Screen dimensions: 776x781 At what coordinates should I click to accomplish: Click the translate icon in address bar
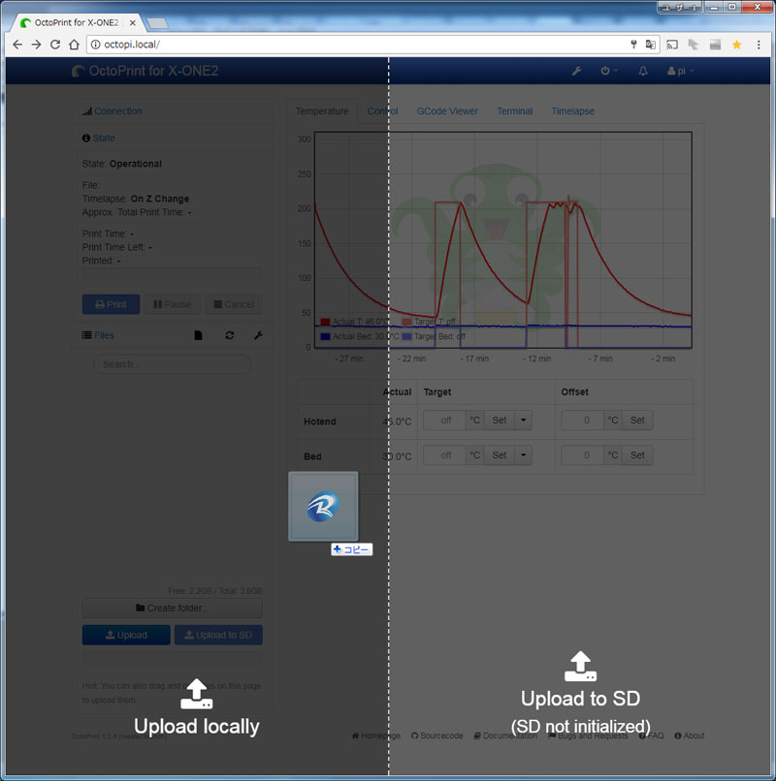pos(650,45)
